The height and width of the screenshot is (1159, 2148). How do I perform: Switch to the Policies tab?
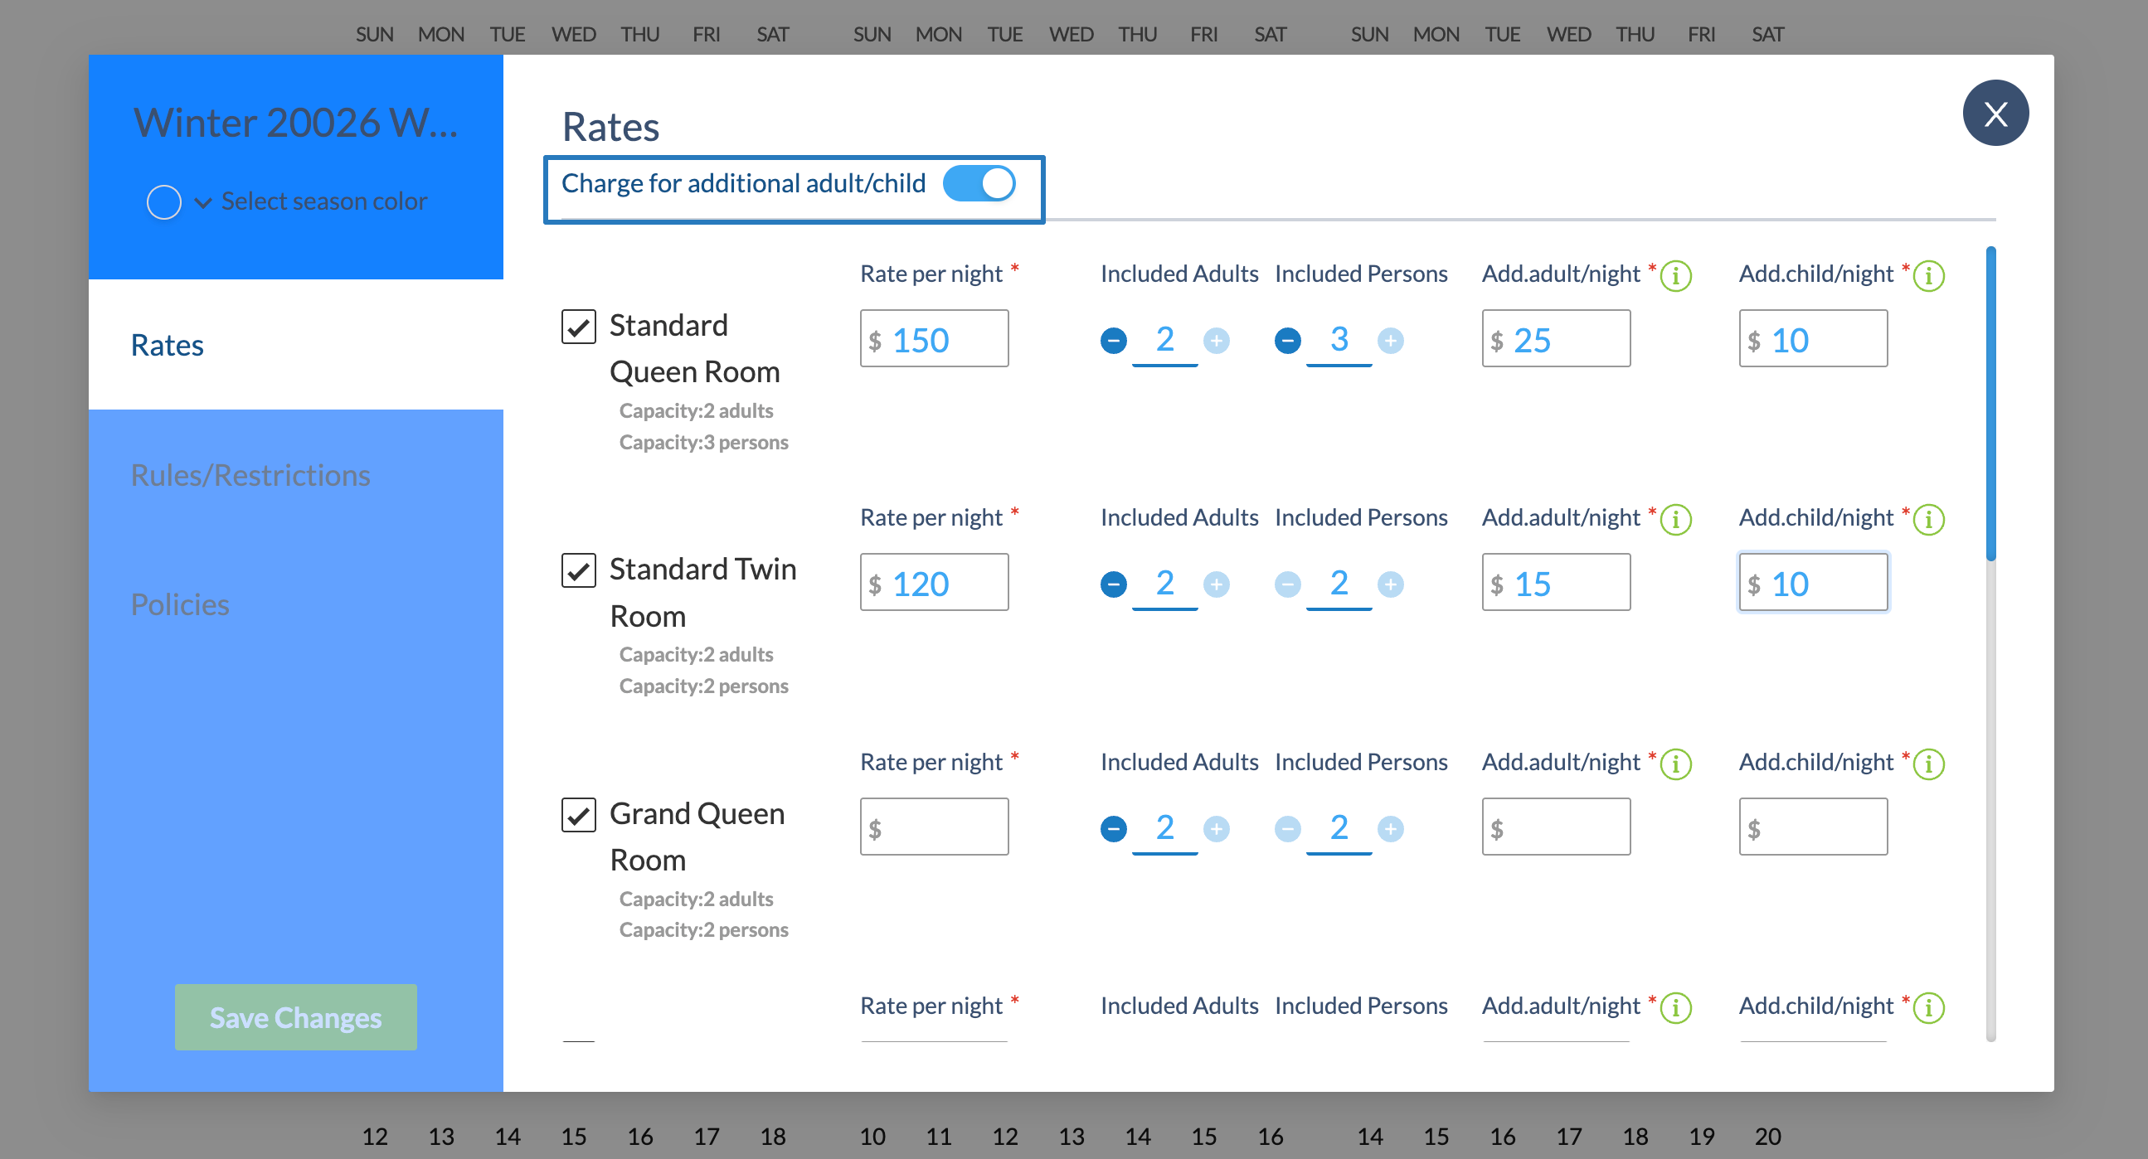pyautogui.click(x=180, y=604)
